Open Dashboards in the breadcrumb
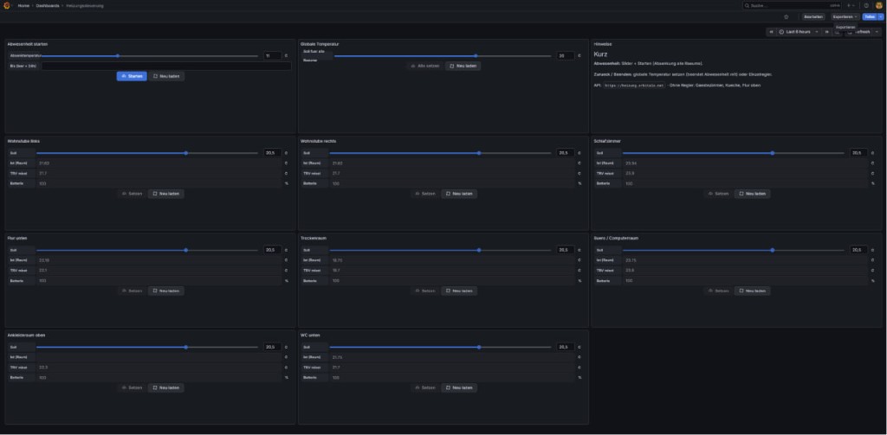The height and width of the screenshot is (435, 887). [48, 5]
